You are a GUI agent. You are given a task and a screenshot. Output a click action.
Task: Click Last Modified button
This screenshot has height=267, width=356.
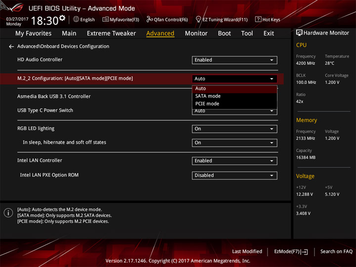[x=247, y=252]
